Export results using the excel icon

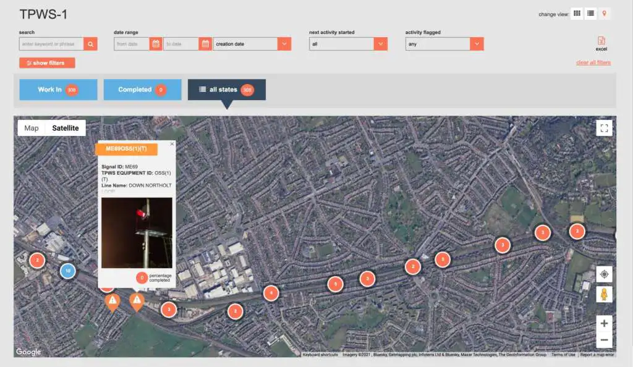pos(601,43)
